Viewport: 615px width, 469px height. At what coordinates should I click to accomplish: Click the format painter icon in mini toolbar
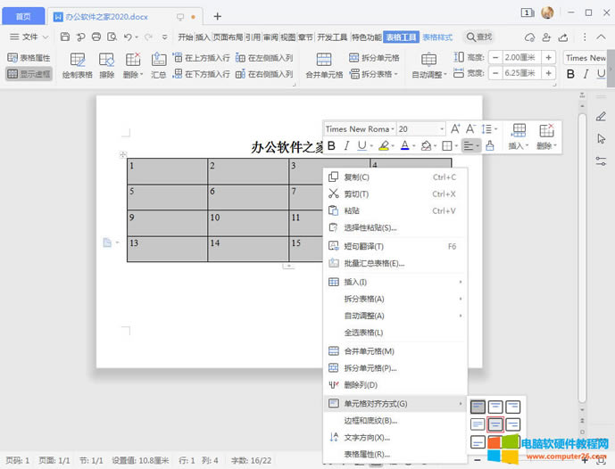click(490, 146)
